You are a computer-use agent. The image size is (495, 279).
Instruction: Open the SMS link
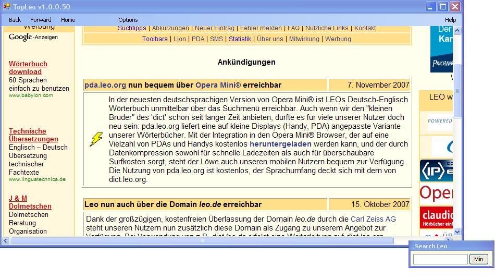coord(216,39)
